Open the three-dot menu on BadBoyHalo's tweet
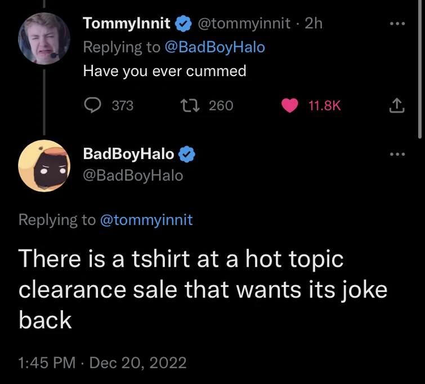 [397, 154]
